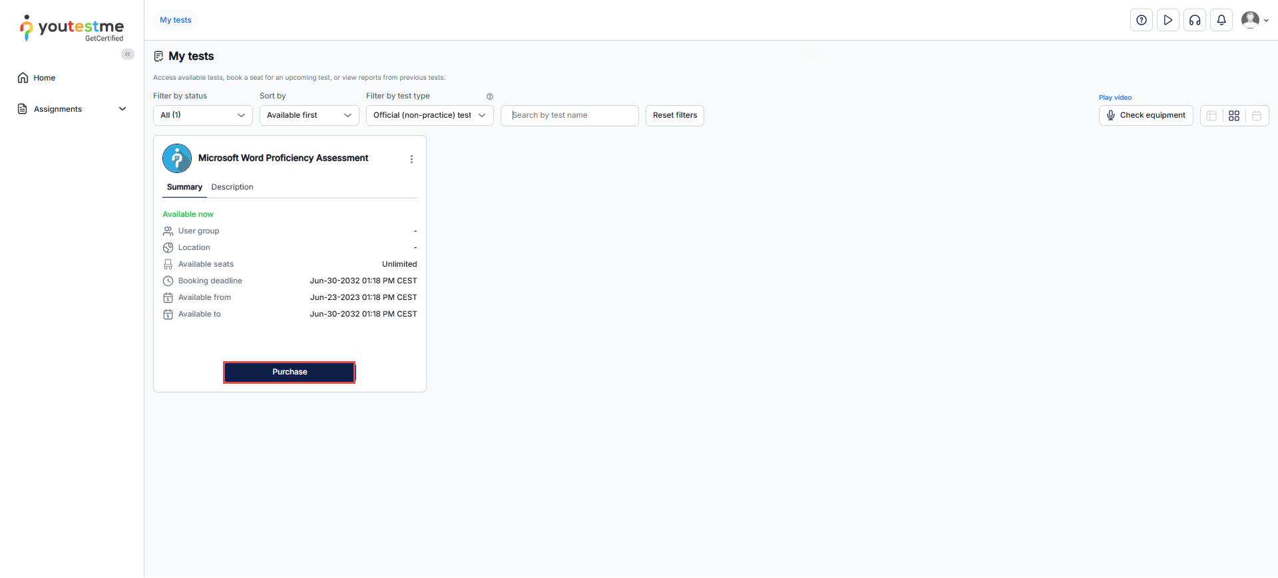Click the Location label
Screen dimensions: 1278x578
(194, 247)
